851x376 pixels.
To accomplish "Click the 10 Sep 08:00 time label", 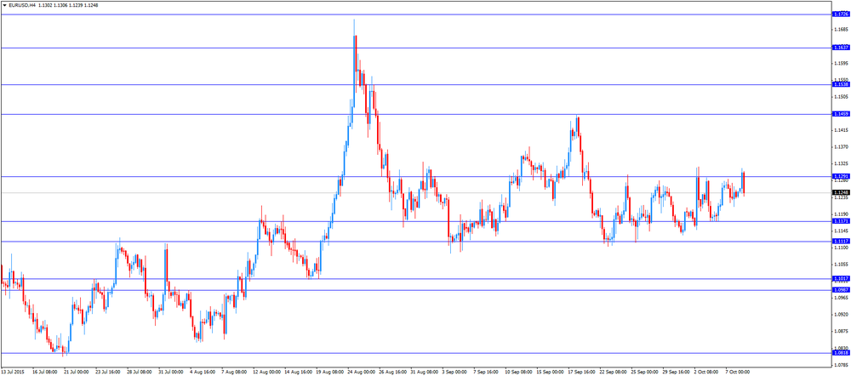I will tap(517, 373).
